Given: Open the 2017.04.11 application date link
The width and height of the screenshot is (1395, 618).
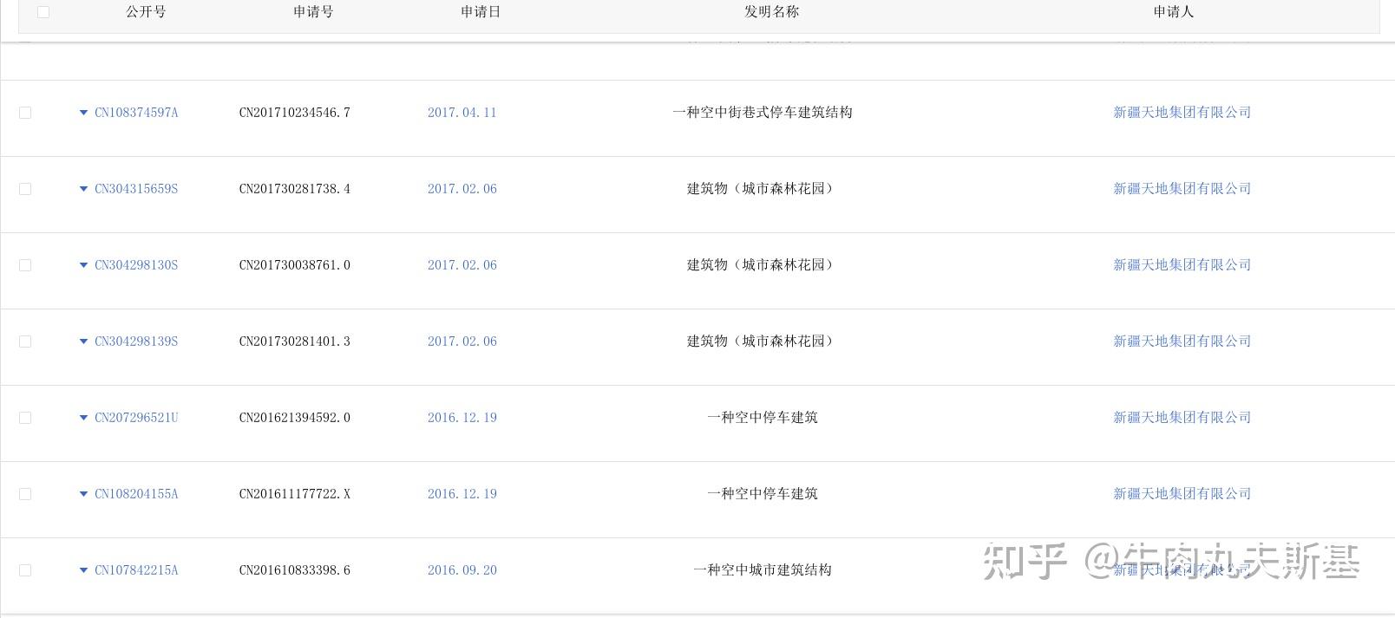Looking at the screenshot, I should (x=462, y=113).
